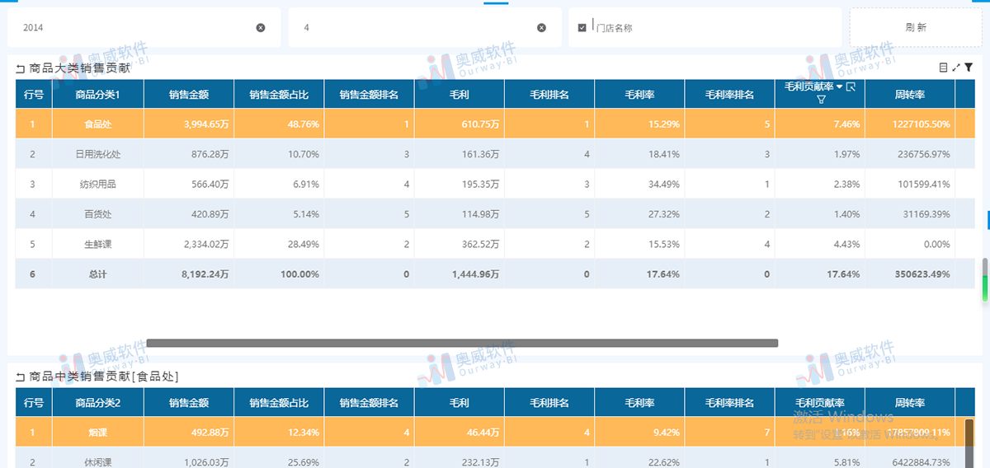Click the 商品分类2 header in bottom table

pos(98,403)
